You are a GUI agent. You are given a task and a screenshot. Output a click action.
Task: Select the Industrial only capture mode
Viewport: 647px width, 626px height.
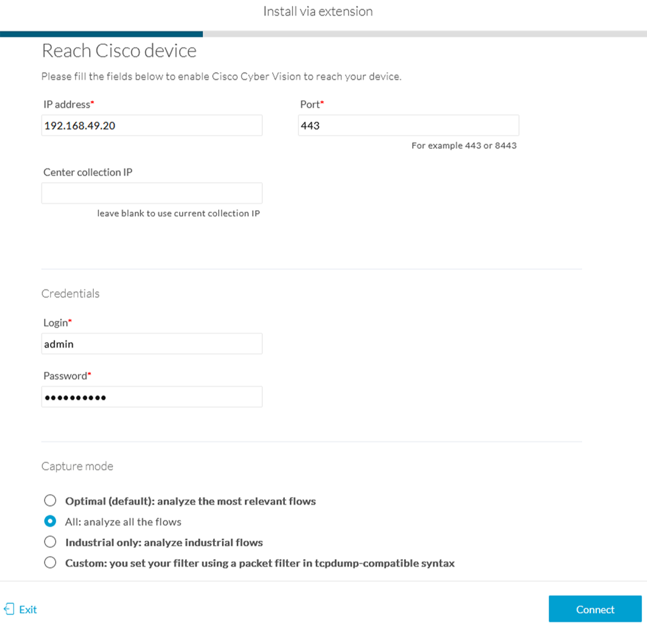pos(50,542)
